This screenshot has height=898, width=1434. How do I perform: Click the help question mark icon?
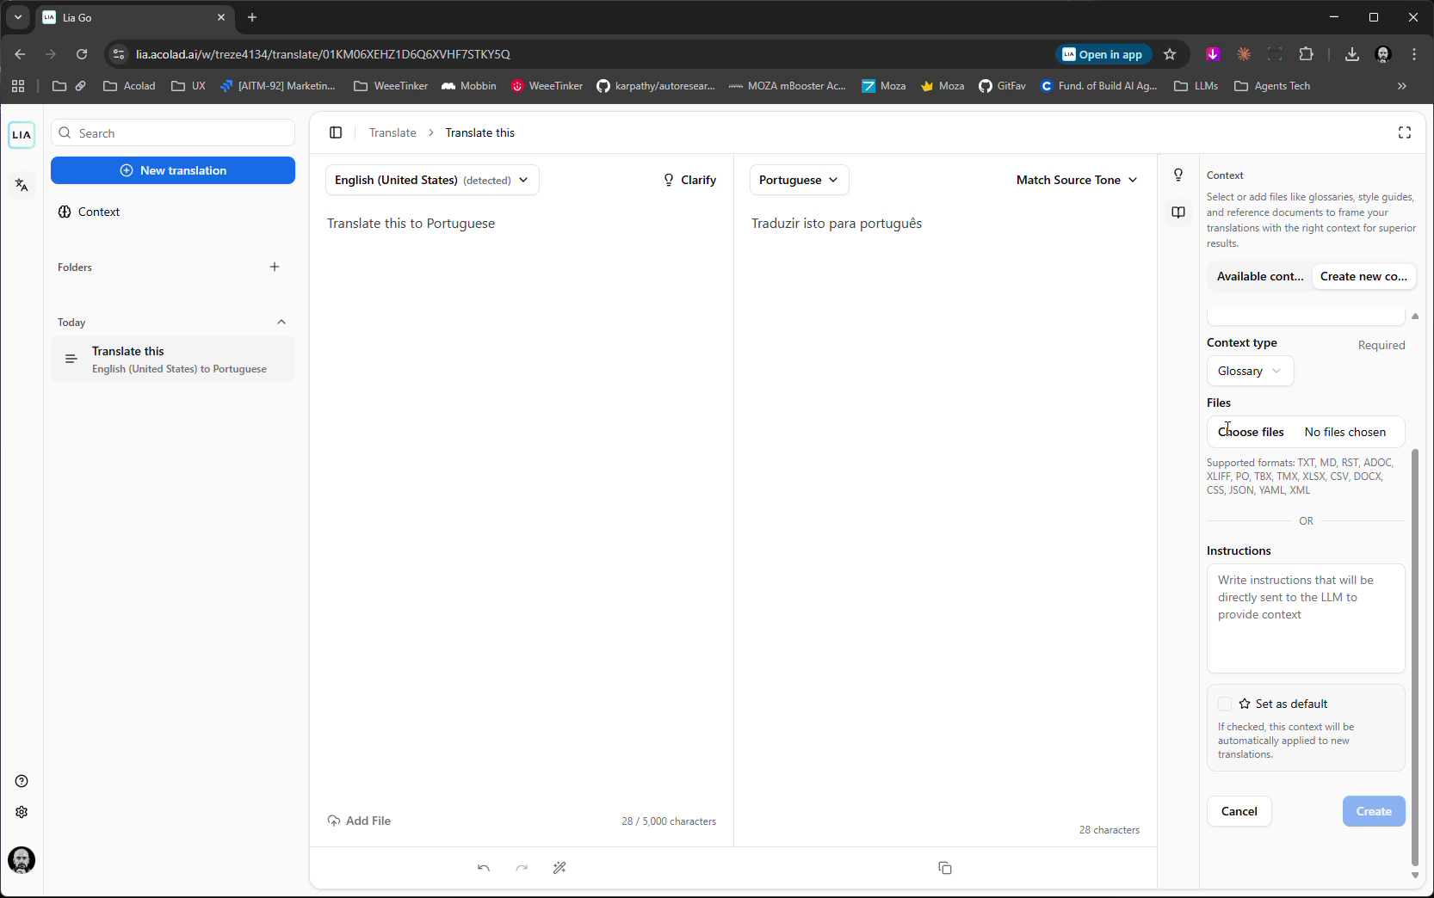[21, 781]
